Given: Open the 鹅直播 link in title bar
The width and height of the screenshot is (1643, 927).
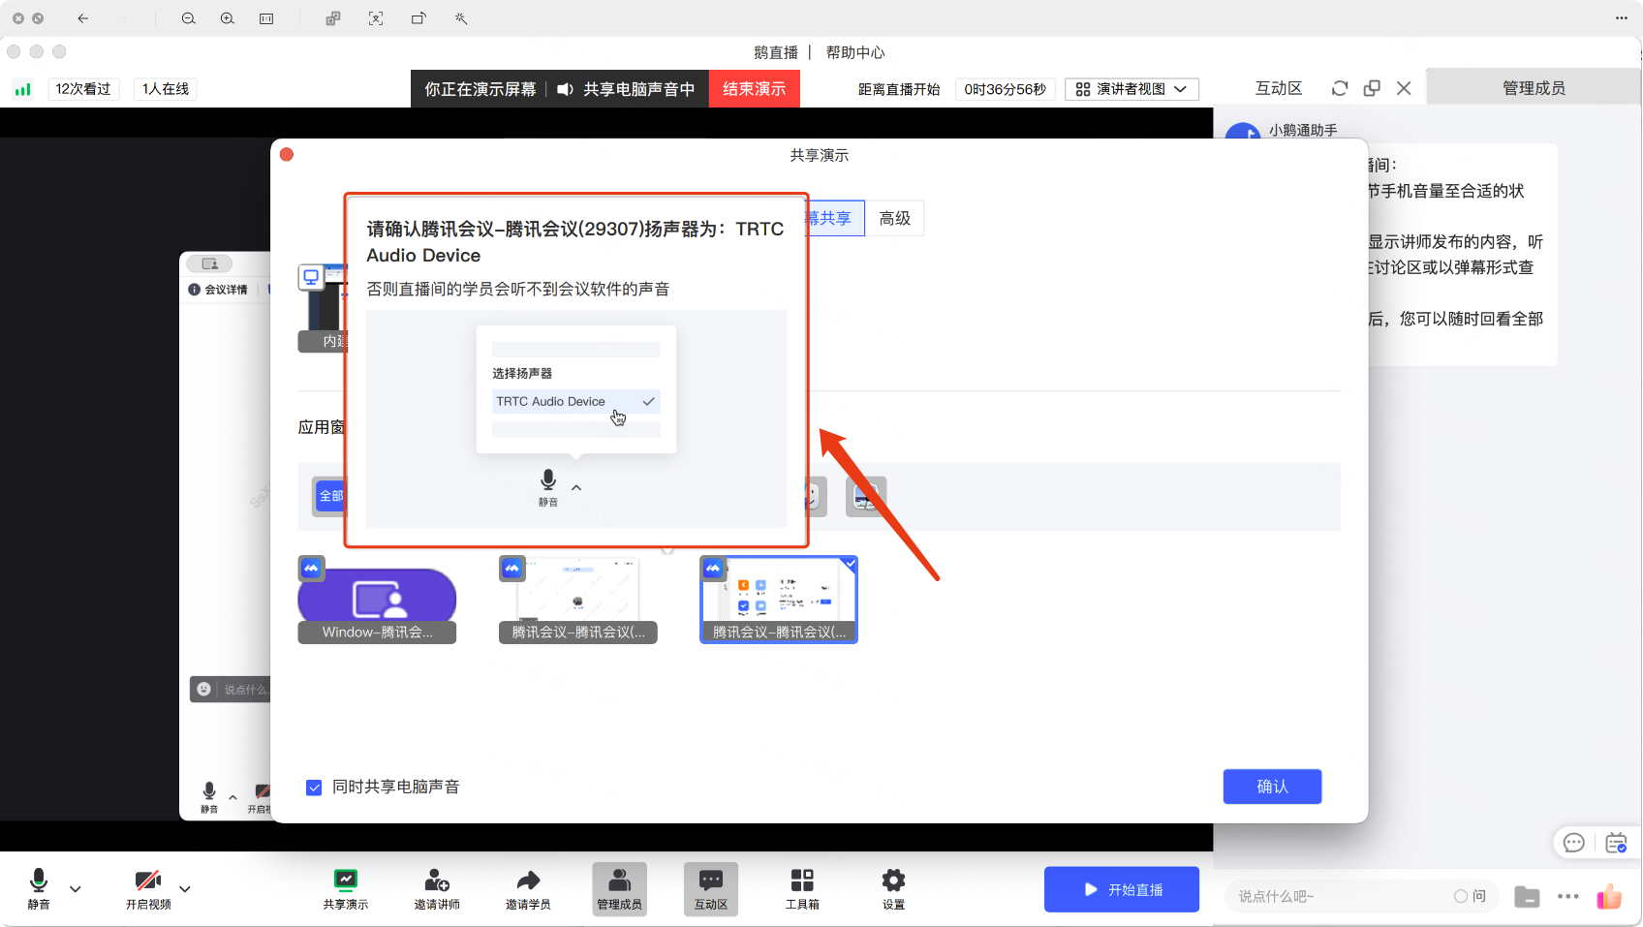Looking at the screenshot, I should tap(776, 52).
